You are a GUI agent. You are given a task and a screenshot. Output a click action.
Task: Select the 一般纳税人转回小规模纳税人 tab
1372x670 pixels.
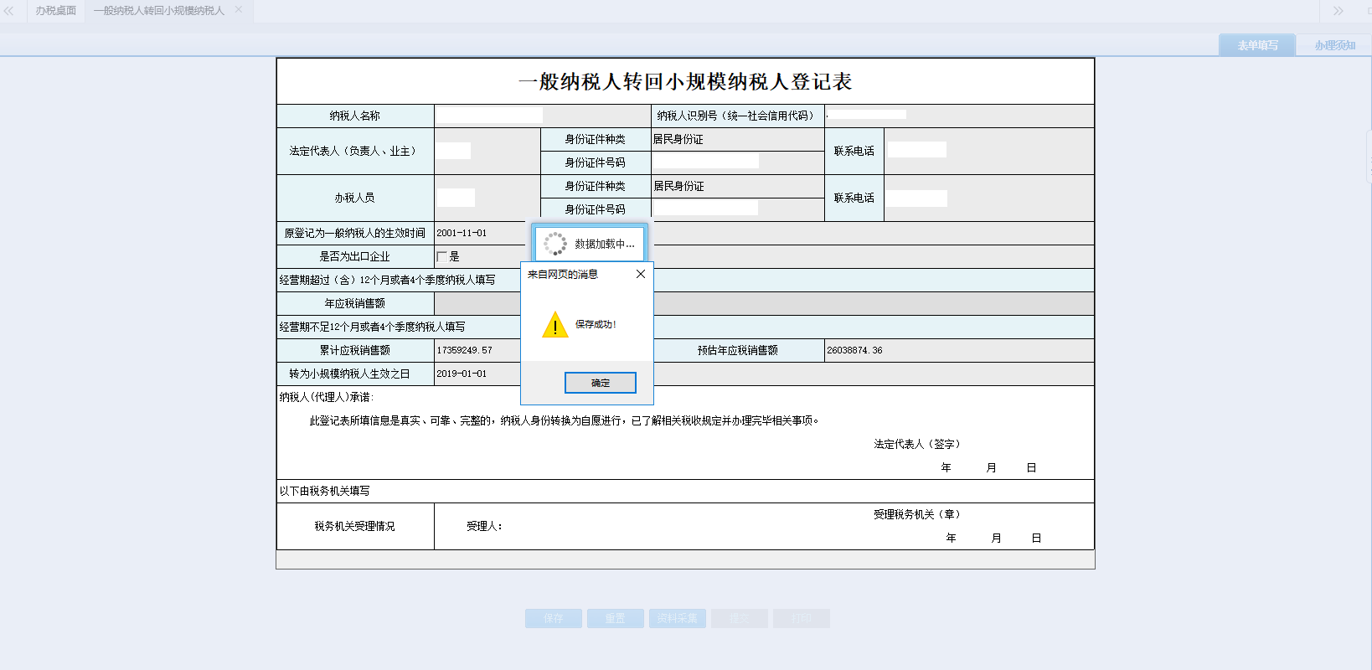[159, 11]
